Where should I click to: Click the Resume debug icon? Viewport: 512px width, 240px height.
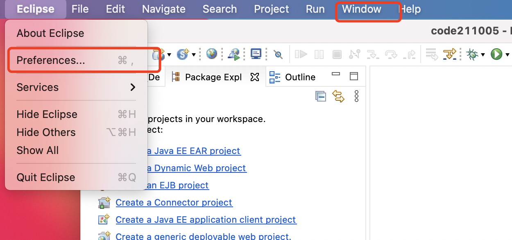[301, 54]
